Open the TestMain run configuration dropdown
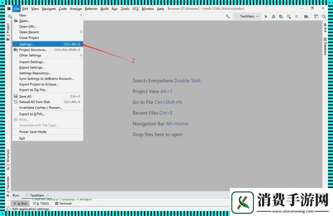Image resolution: width=333 pixels, height=216 pixels. coord(247,16)
